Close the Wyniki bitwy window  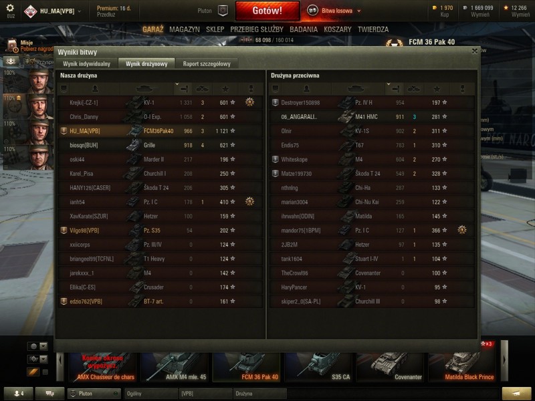tap(475, 51)
